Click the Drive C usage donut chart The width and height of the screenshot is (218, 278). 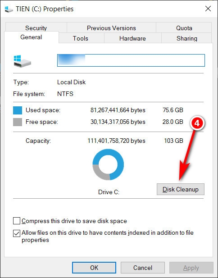point(108,164)
